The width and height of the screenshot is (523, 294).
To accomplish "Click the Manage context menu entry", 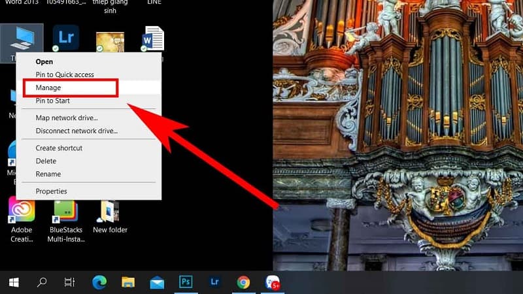I will tap(48, 88).
